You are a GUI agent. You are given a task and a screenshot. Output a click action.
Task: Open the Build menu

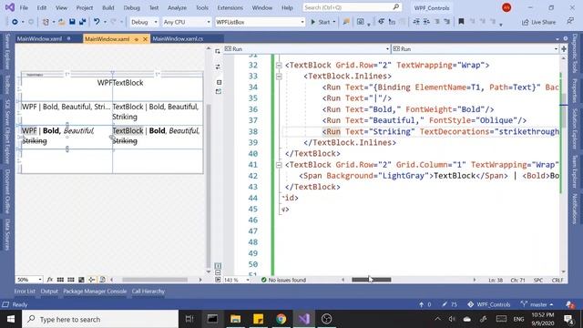tap(108, 8)
